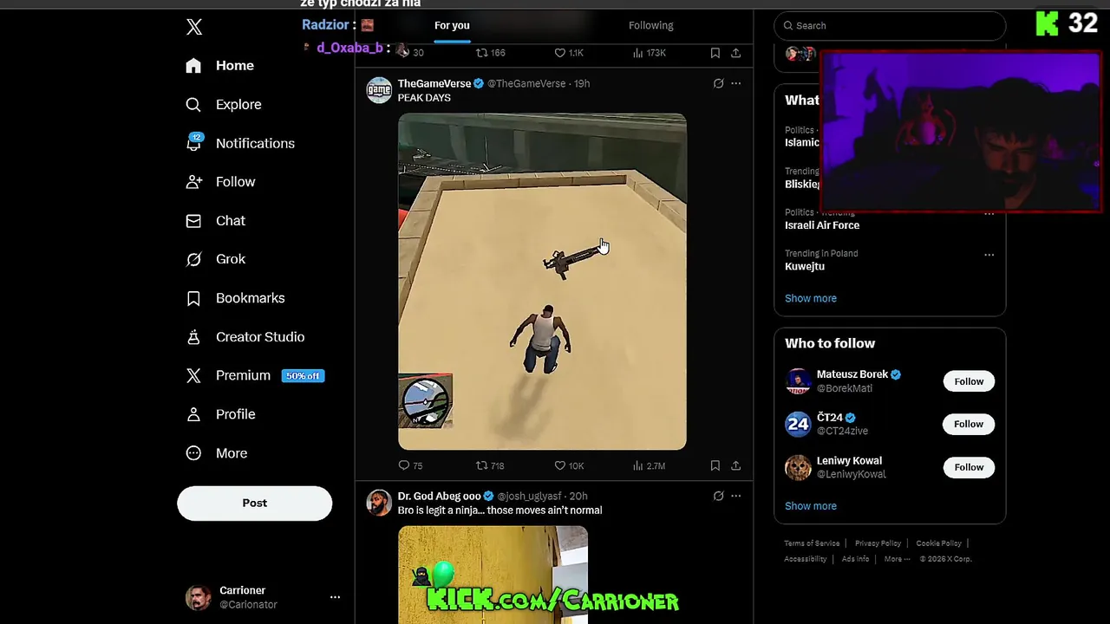
Task: Open the Profile page
Action: click(x=220, y=414)
